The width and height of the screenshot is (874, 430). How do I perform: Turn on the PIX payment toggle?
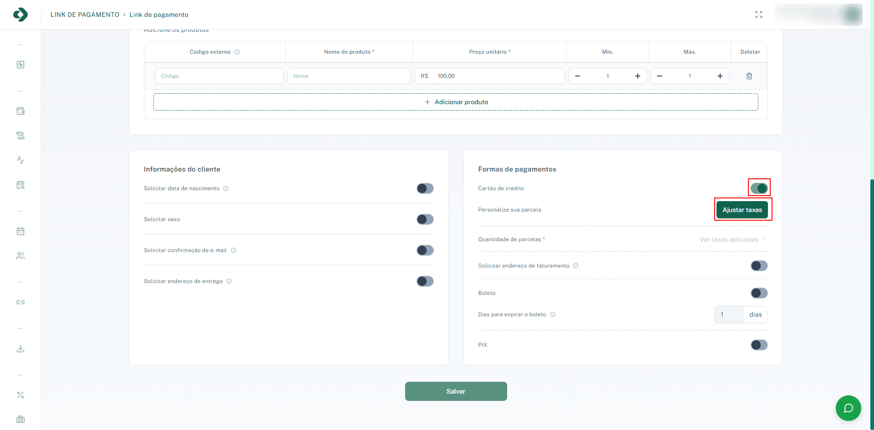pos(759,345)
